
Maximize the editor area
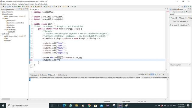pyautogui.click(x=167, y=9)
